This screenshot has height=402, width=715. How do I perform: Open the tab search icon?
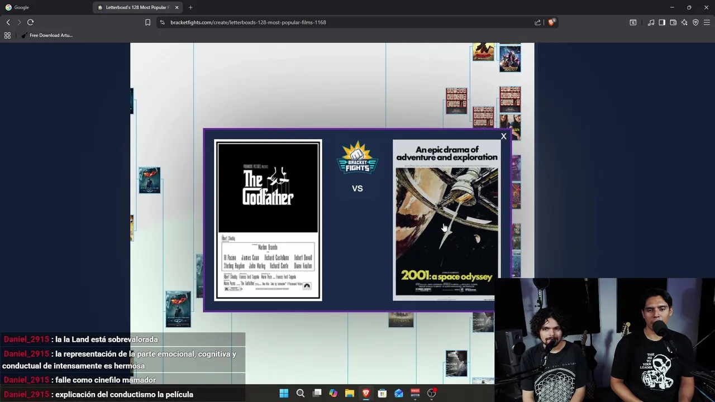point(633,22)
